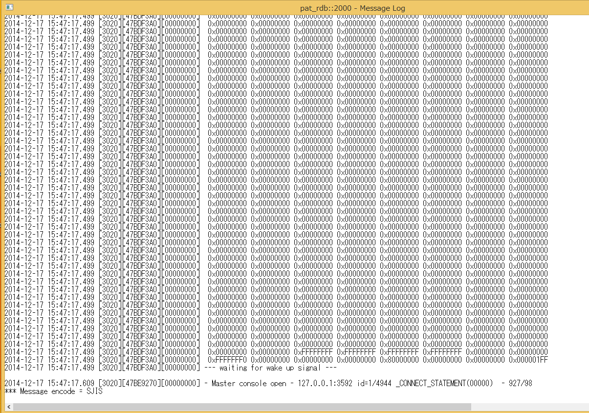Click the 'pat_rdb::2000 - Message Log' title
The height and width of the screenshot is (413, 589).
[352, 8]
